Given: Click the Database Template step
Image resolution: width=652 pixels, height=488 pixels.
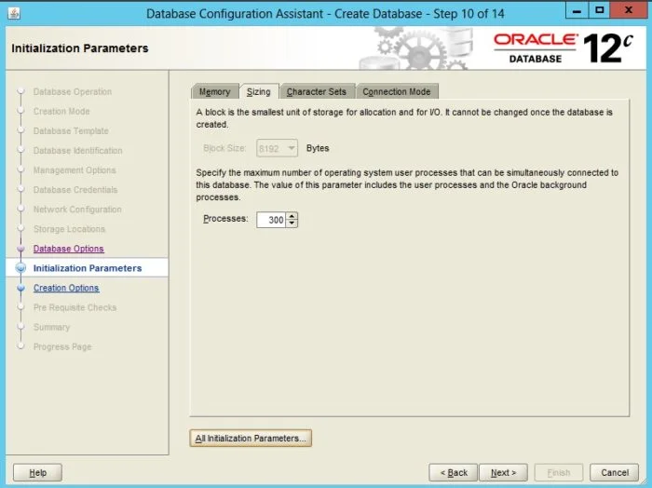Looking at the screenshot, I should (x=71, y=130).
